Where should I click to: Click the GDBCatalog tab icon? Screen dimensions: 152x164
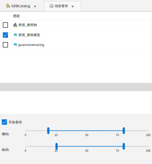click(x=8, y=6)
